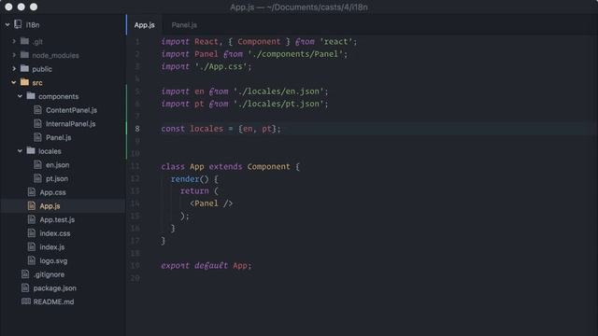Click './locales/en.json' import string

pyautogui.click(x=278, y=91)
